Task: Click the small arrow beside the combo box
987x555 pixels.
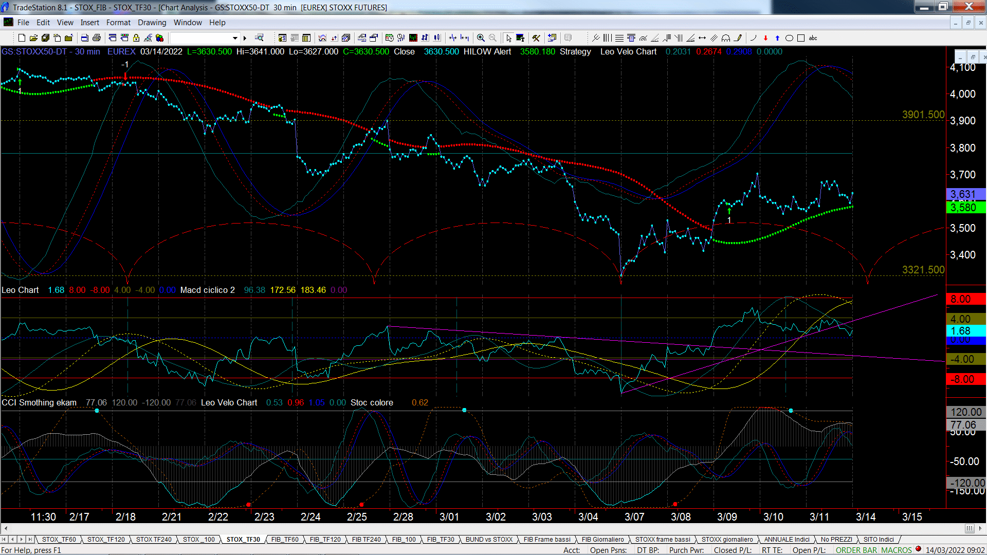Action: coord(245,38)
